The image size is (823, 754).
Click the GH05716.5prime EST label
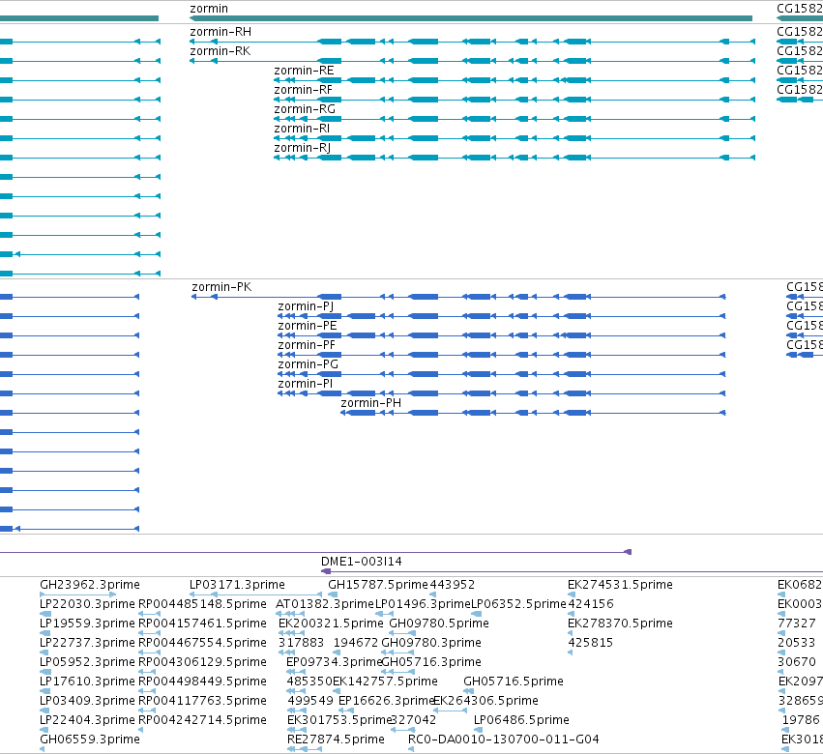[x=514, y=682]
